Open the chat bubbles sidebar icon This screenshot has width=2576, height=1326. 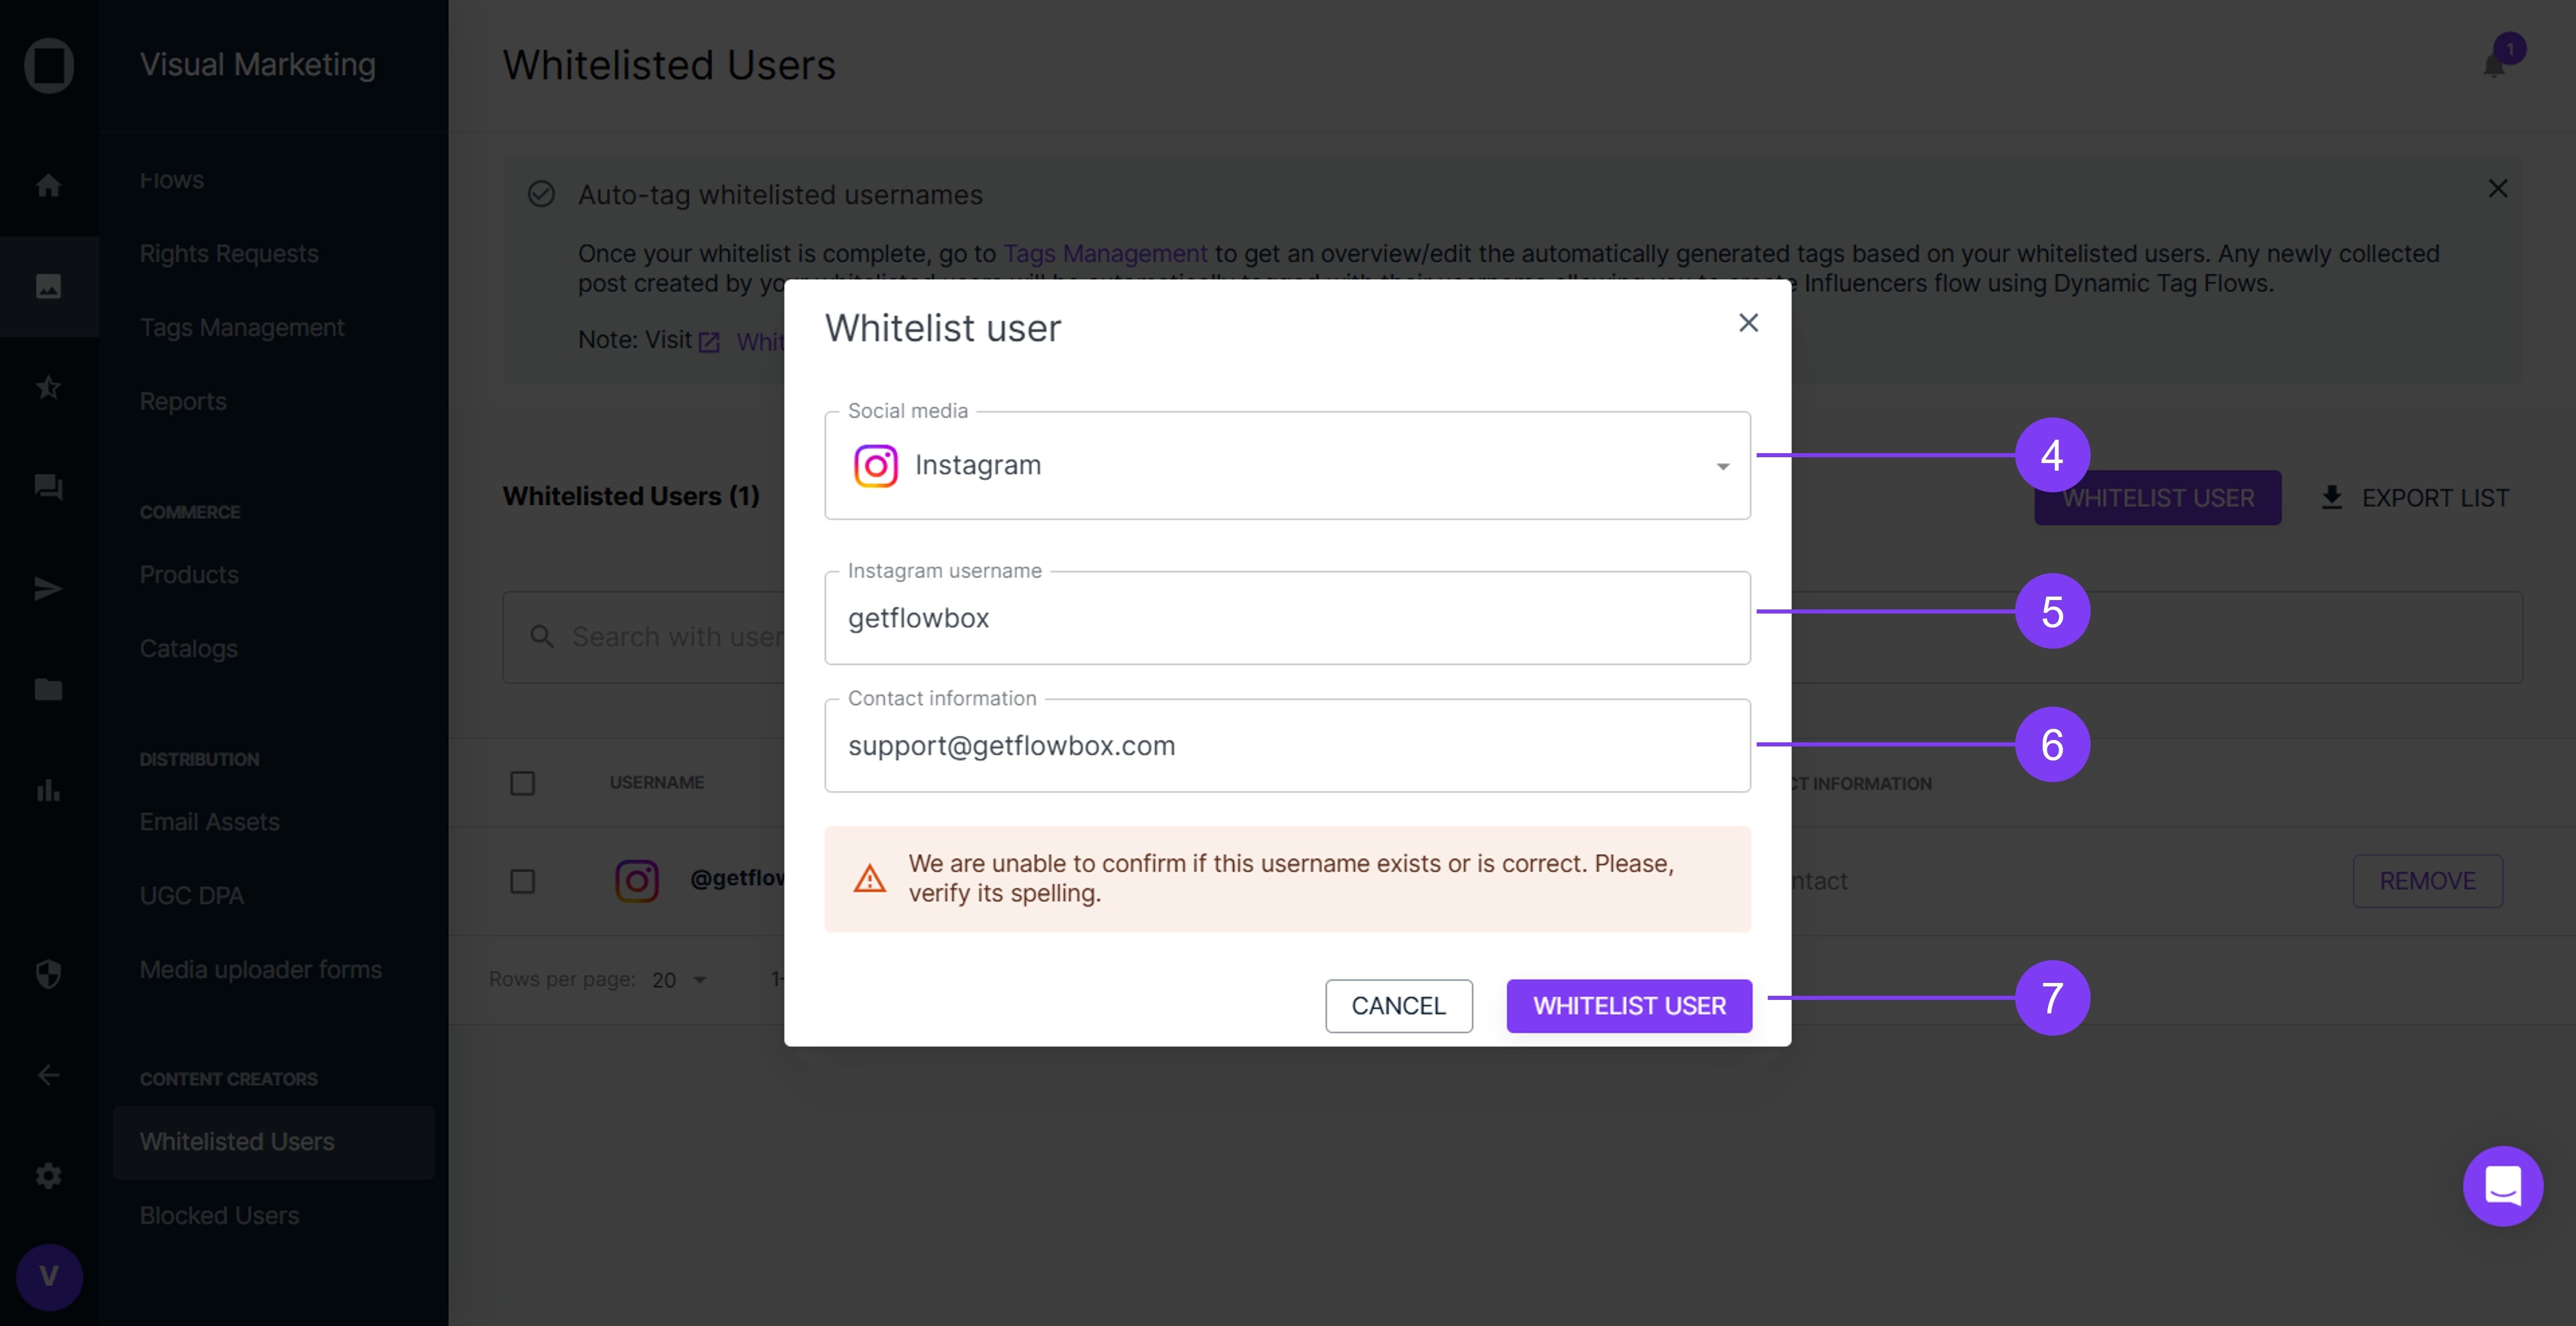(x=48, y=487)
